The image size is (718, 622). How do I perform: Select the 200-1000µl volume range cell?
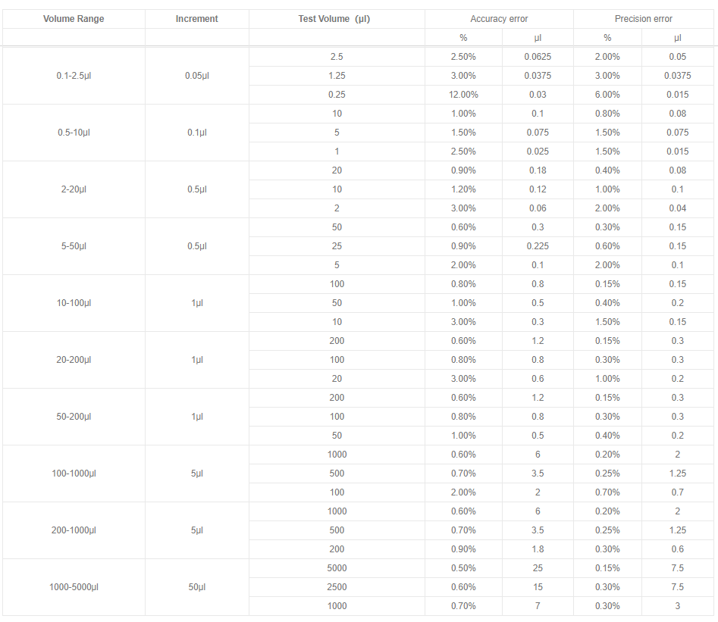point(74,530)
